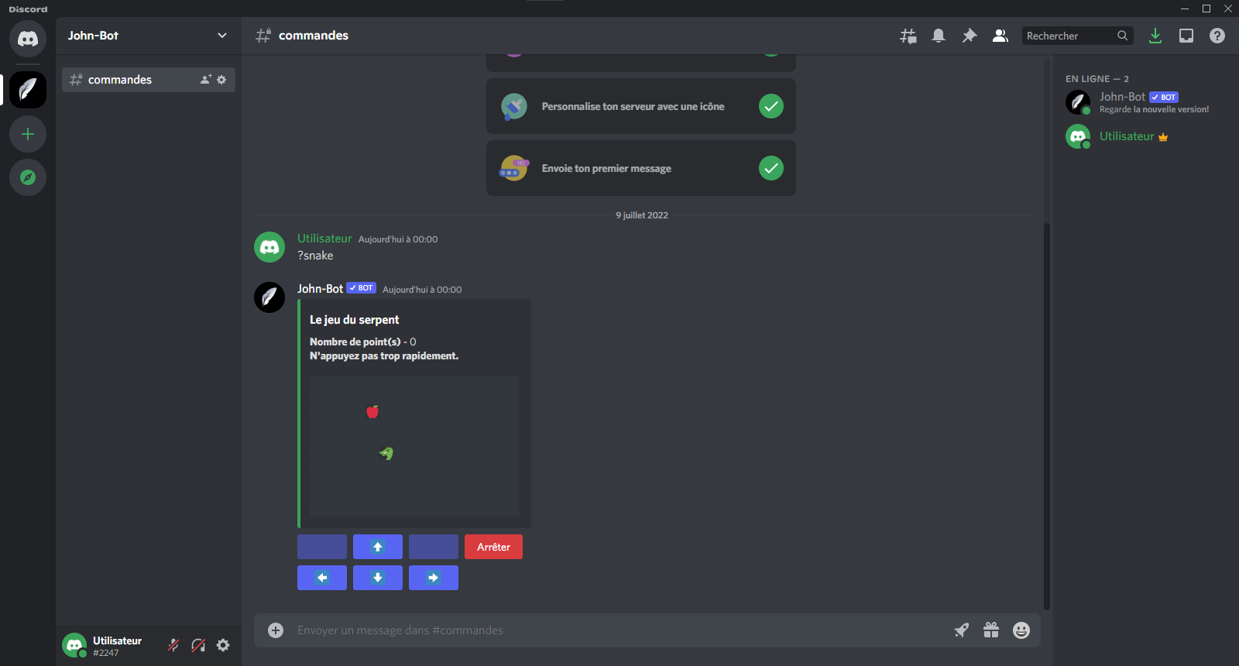This screenshot has width=1239, height=666.
Task: Select the commandes channel
Action: click(x=149, y=80)
